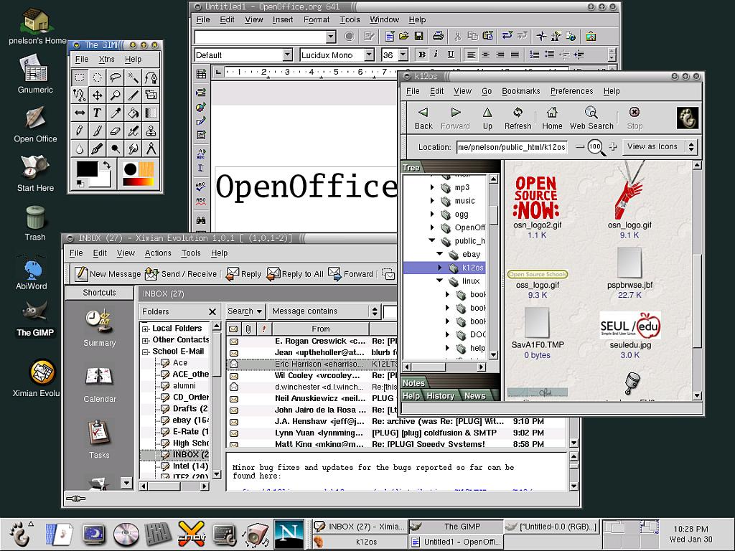Go Back in the k12os file browser
The height and width of the screenshot is (551, 735).
(x=423, y=118)
